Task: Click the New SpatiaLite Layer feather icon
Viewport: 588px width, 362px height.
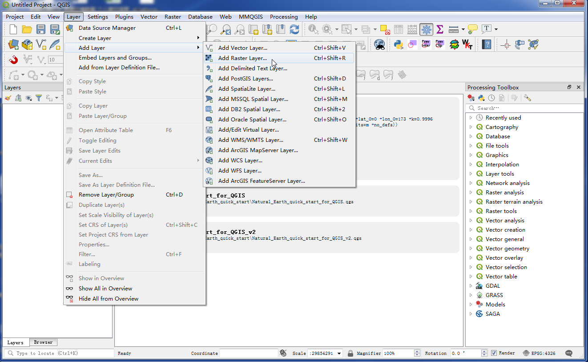Action: 55,44
